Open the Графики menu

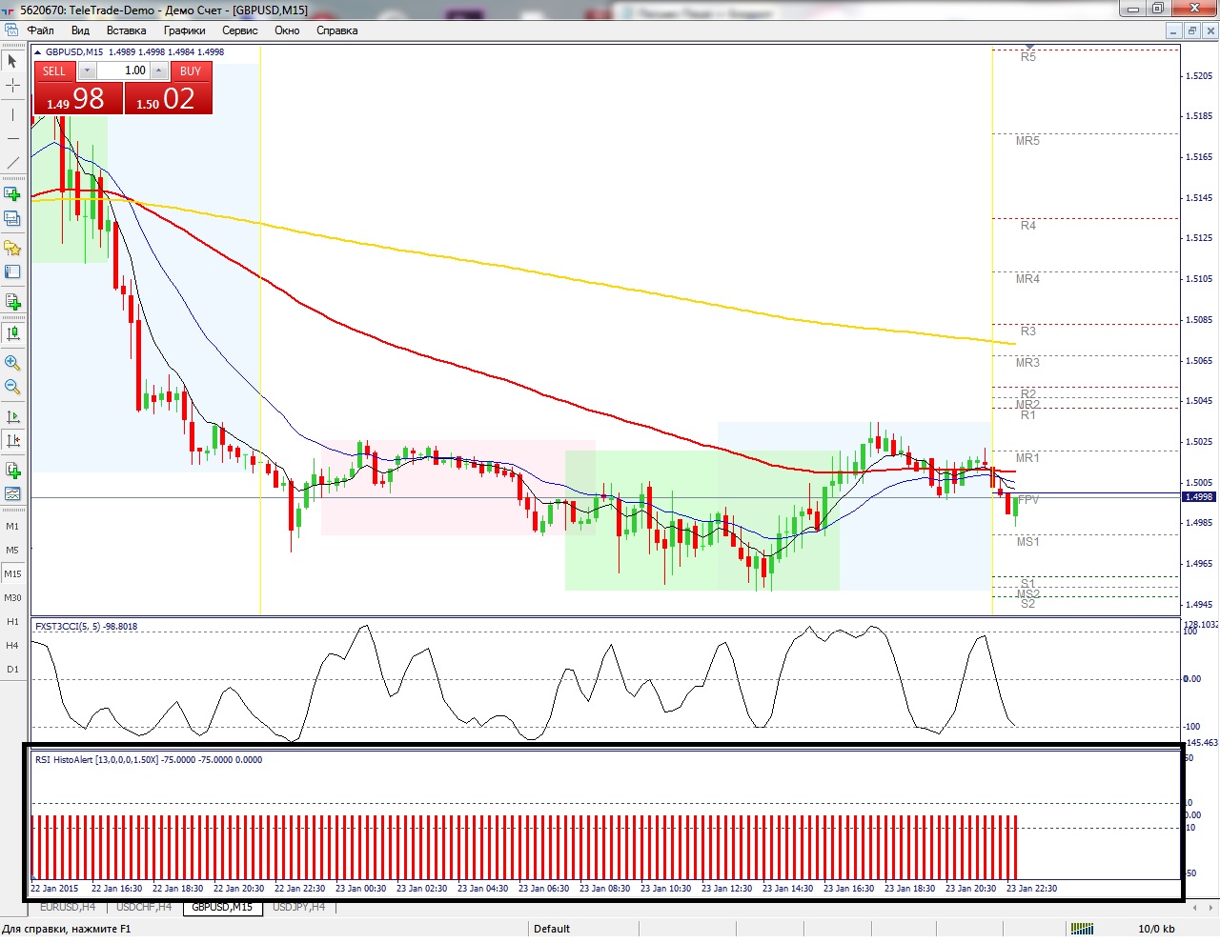(184, 30)
